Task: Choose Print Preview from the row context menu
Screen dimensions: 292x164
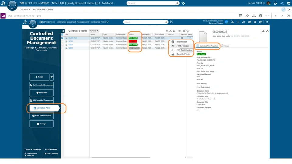Action: point(182,46)
